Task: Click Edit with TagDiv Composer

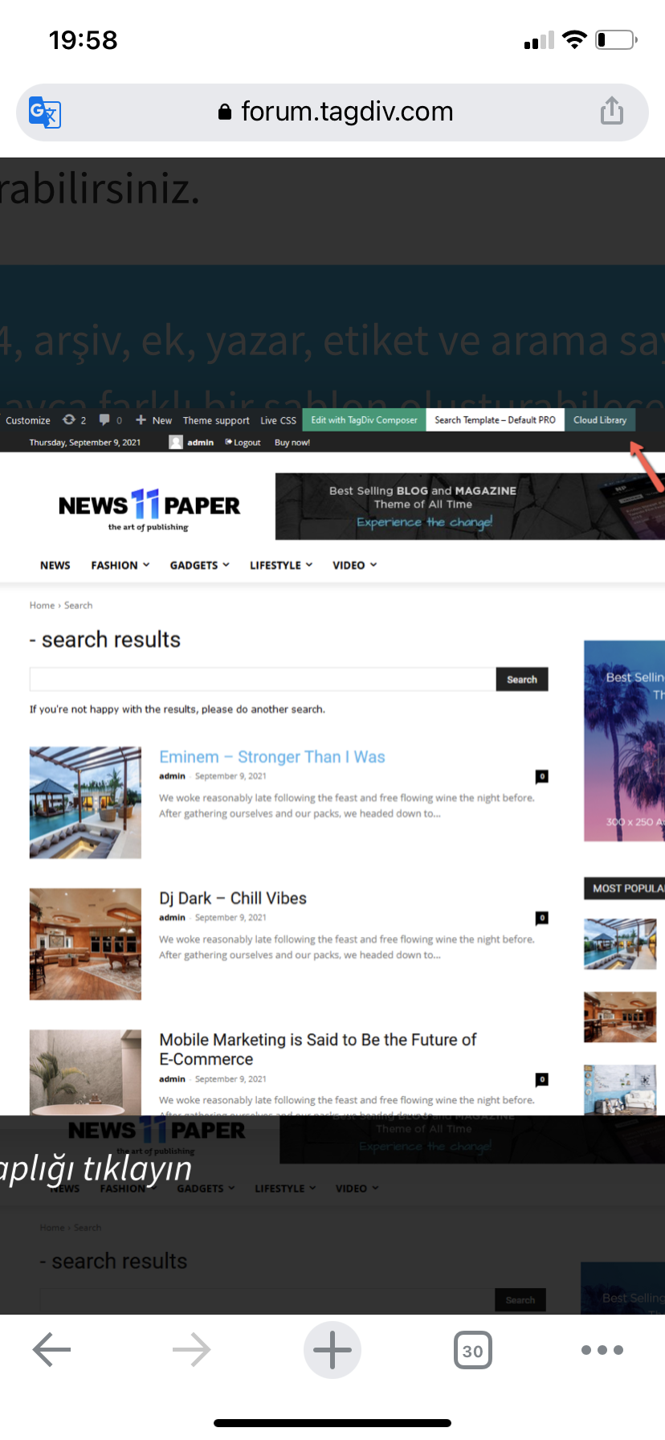Action: [365, 420]
